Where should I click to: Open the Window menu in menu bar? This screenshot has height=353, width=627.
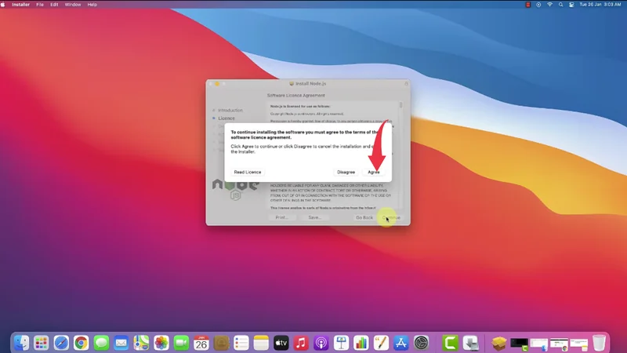tap(73, 5)
